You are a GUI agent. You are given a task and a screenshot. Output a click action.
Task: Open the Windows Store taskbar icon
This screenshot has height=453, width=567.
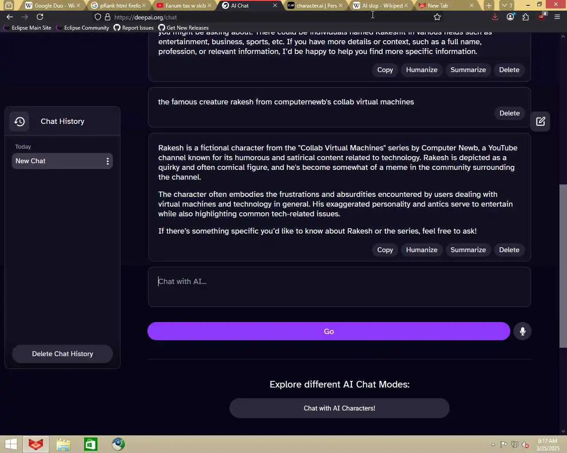pyautogui.click(x=91, y=444)
